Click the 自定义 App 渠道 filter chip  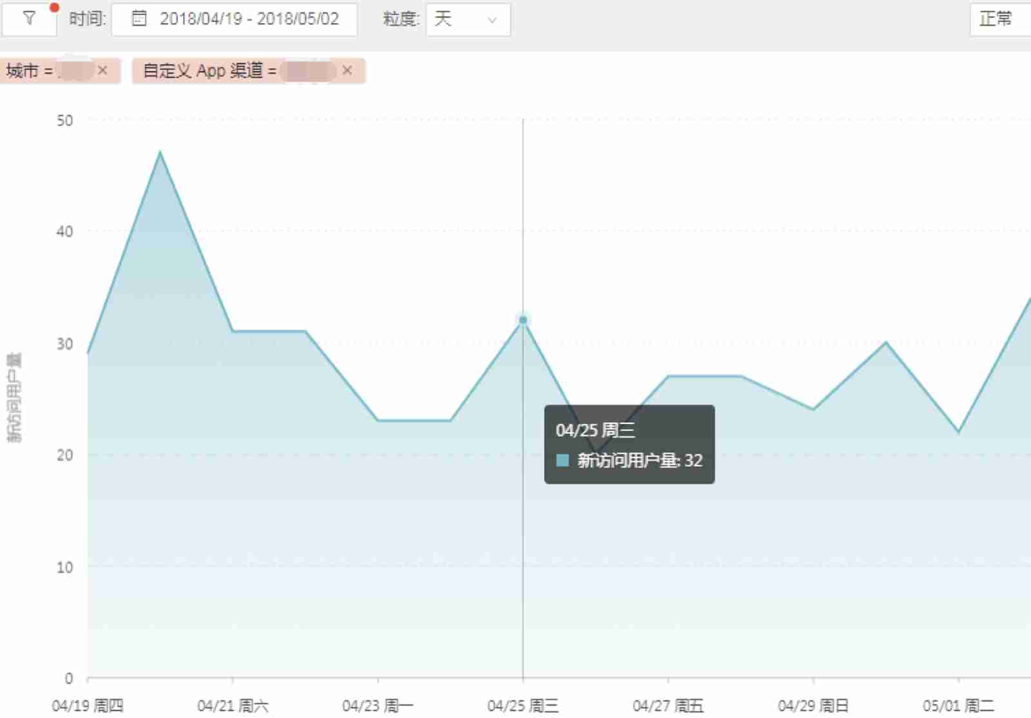click(249, 70)
